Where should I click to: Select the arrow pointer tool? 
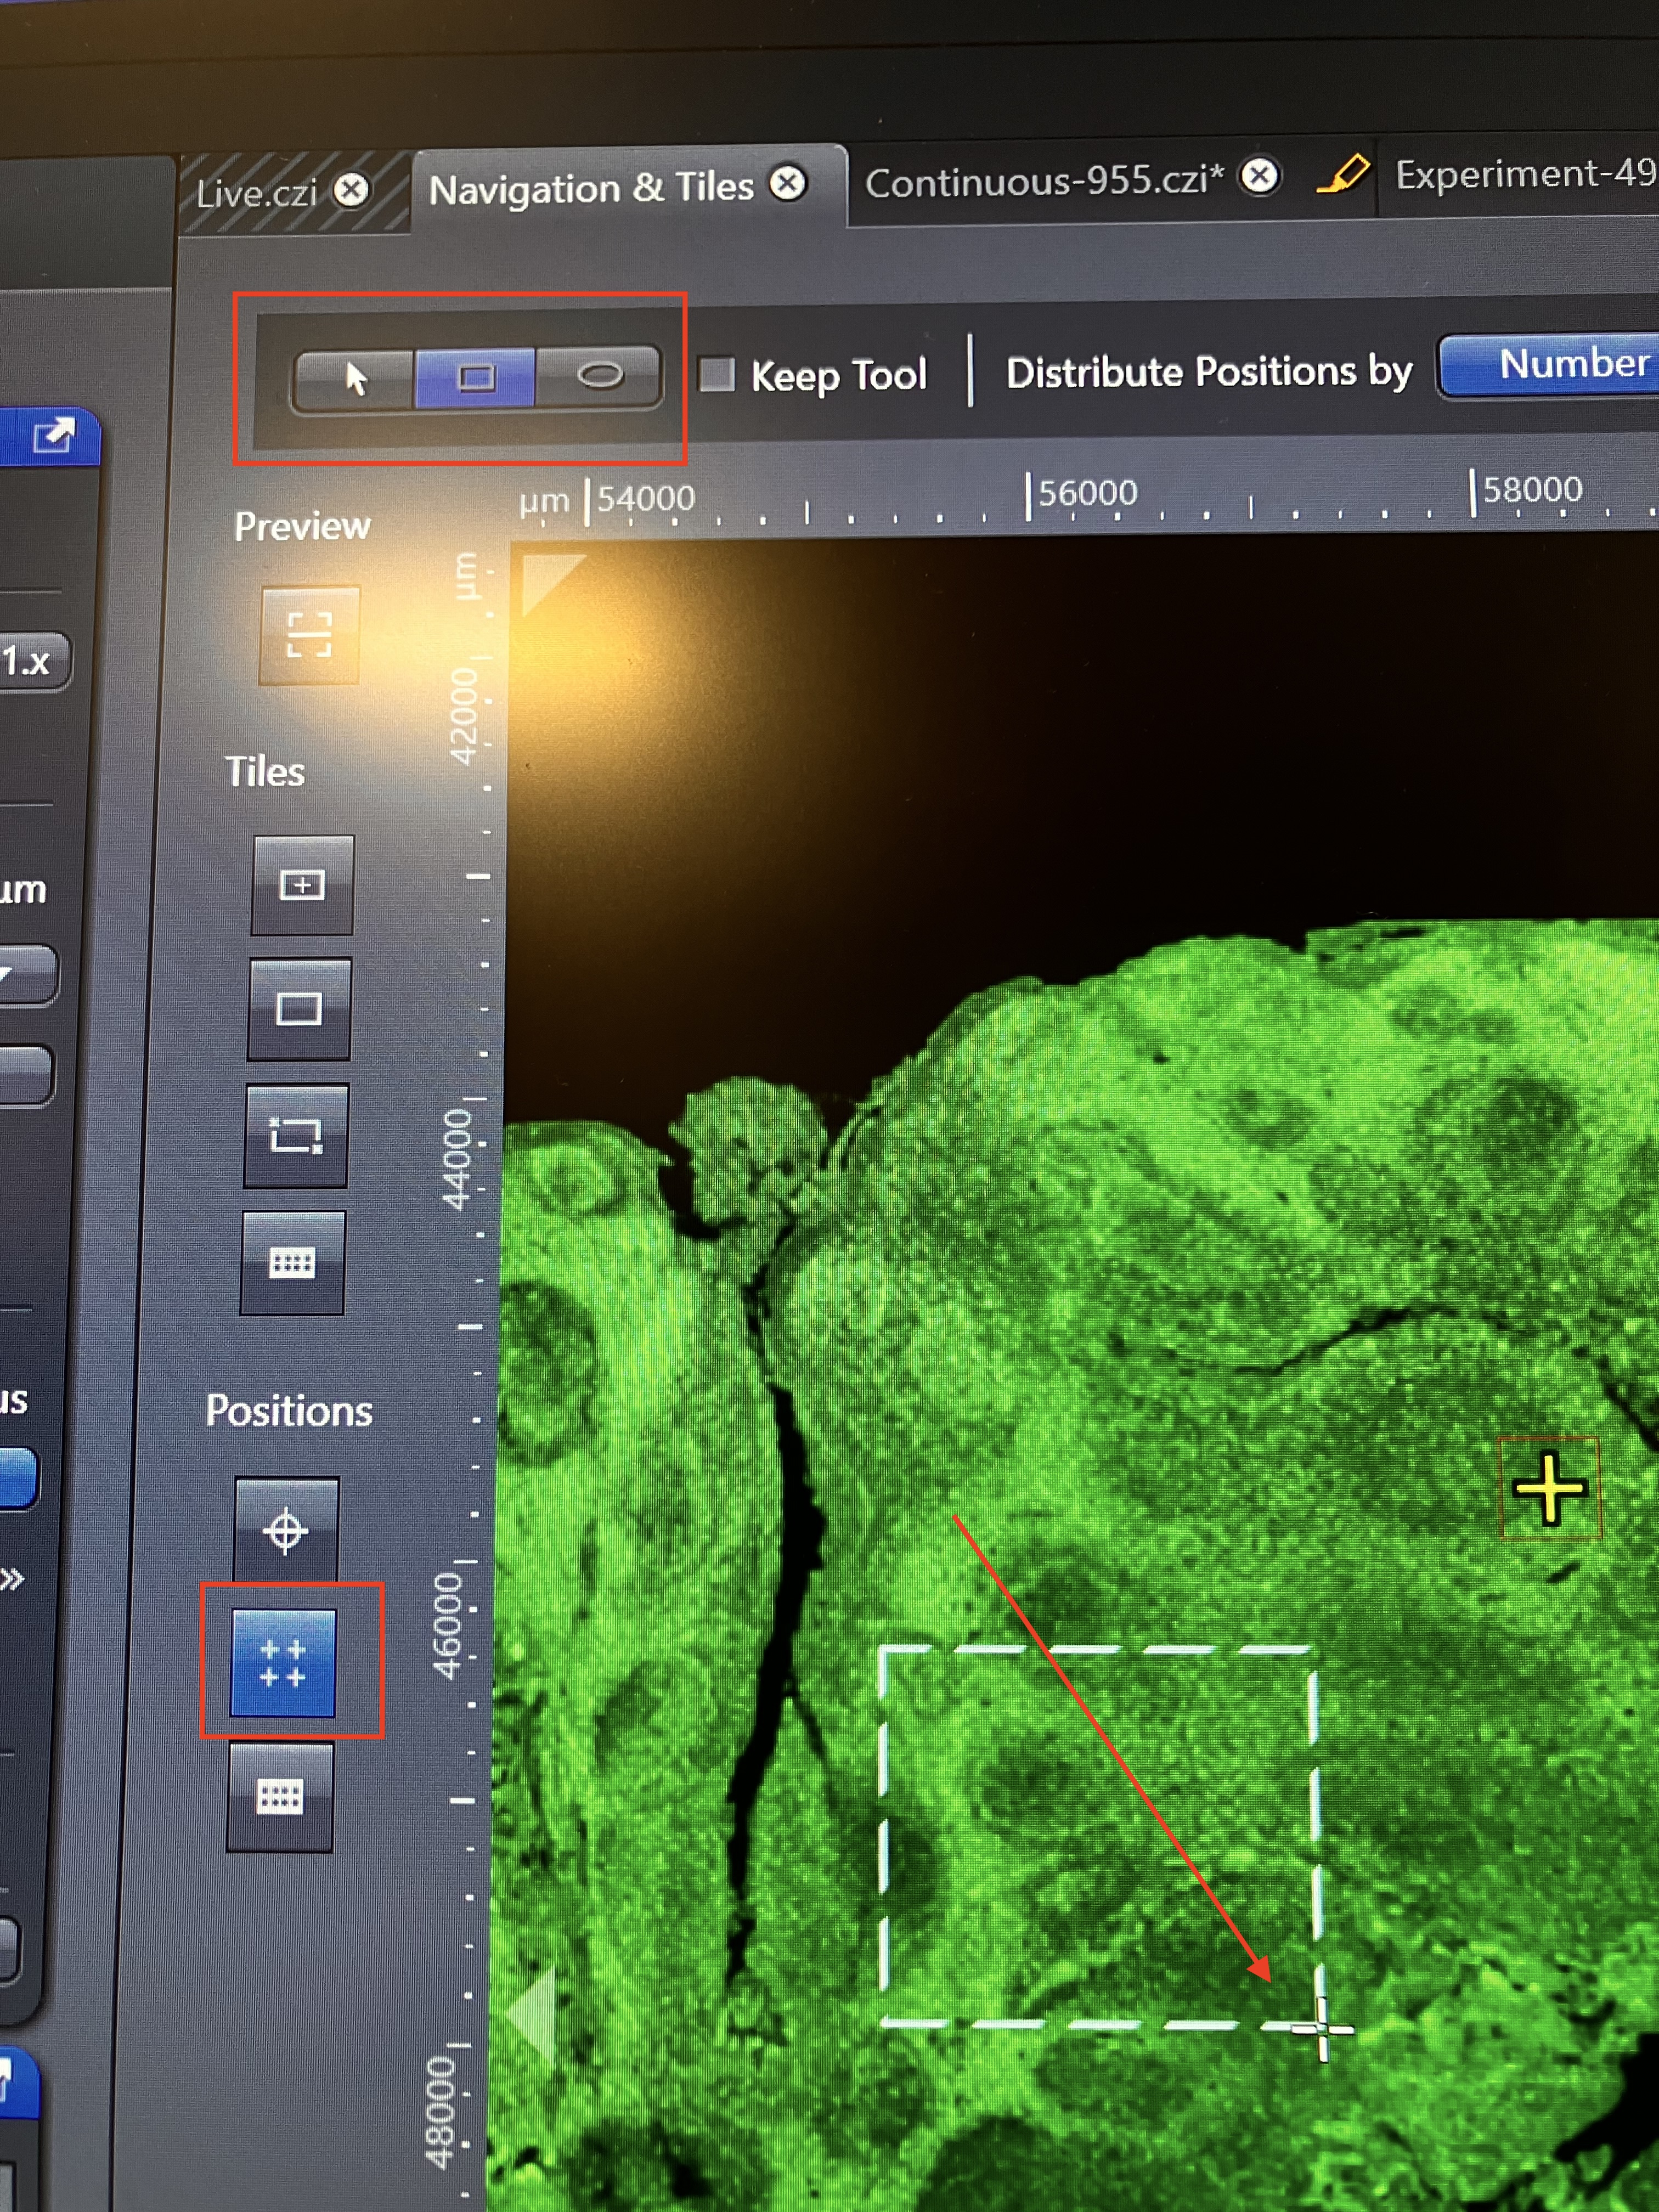coord(355,379)
